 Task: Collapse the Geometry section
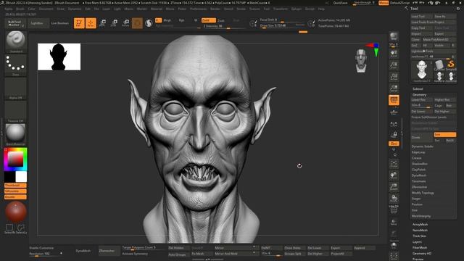coord(419,95)
